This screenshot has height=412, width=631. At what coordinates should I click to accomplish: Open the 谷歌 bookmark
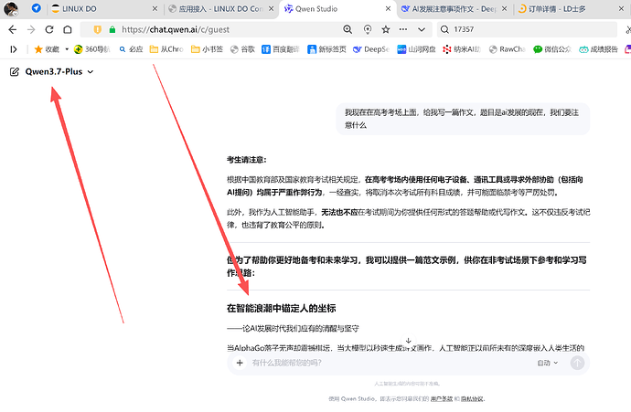[242, 49]
